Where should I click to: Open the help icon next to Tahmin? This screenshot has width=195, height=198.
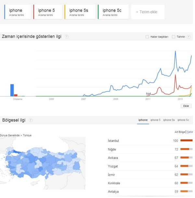188,37
